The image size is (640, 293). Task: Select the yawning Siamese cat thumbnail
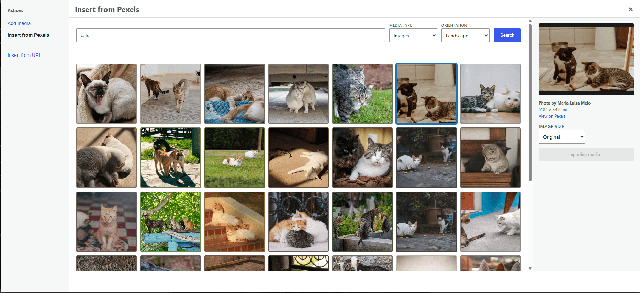click(106, 94)
